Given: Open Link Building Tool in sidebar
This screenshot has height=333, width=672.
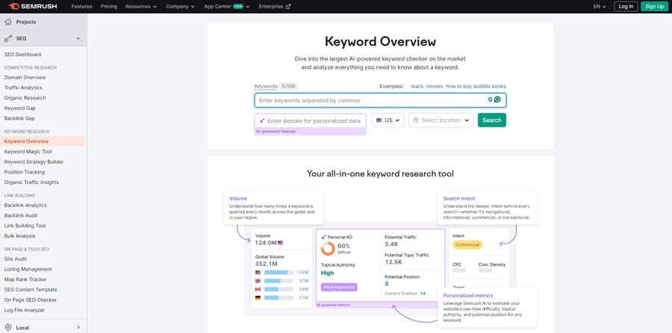Looking at the screenshot, I should pyautogui.click(x=25, y=226).
